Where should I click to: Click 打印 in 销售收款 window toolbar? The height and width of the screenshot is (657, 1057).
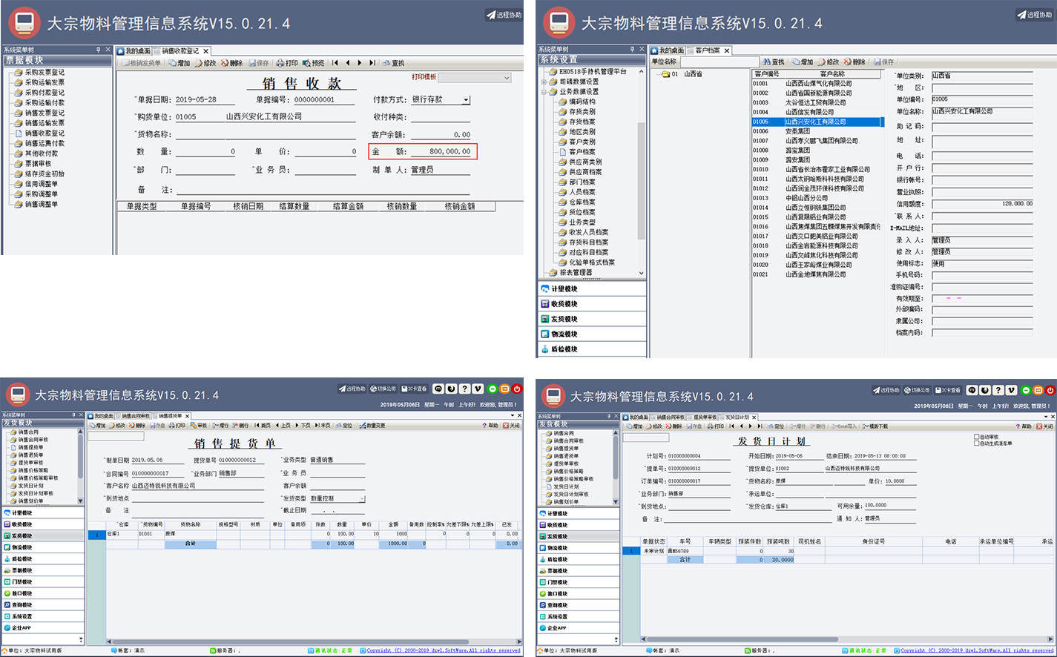[x=287, y=63]
